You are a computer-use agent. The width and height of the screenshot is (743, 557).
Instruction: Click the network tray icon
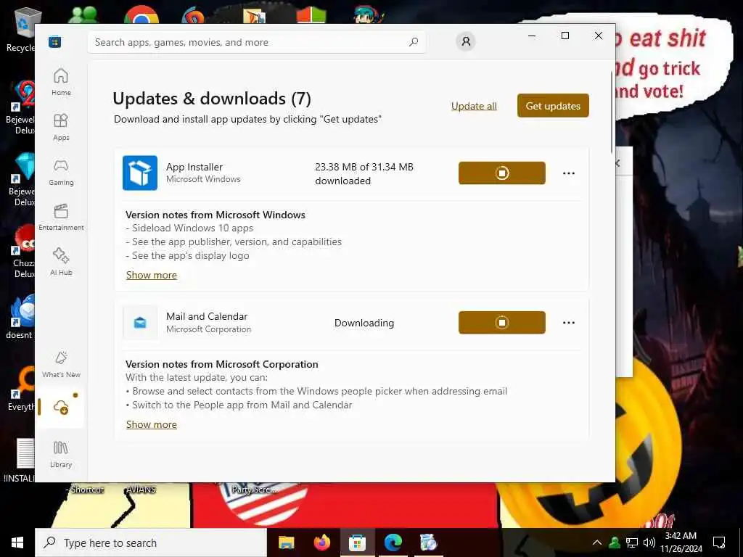(x=632, y=542)
